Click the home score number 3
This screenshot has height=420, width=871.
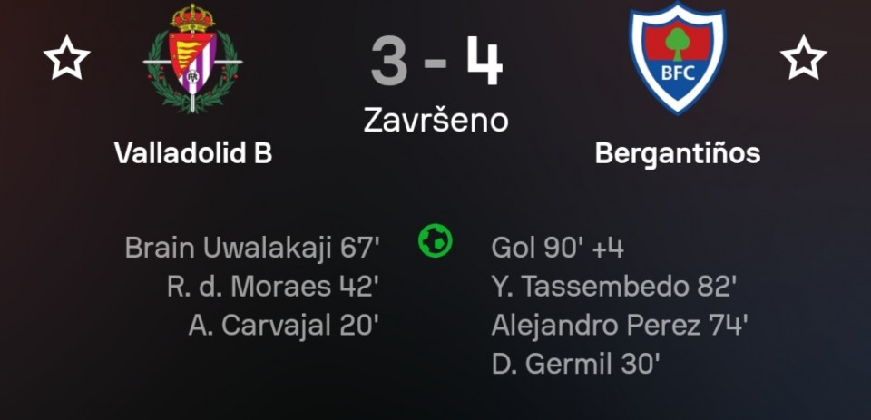pyautogui.click(x=388, y=63)
